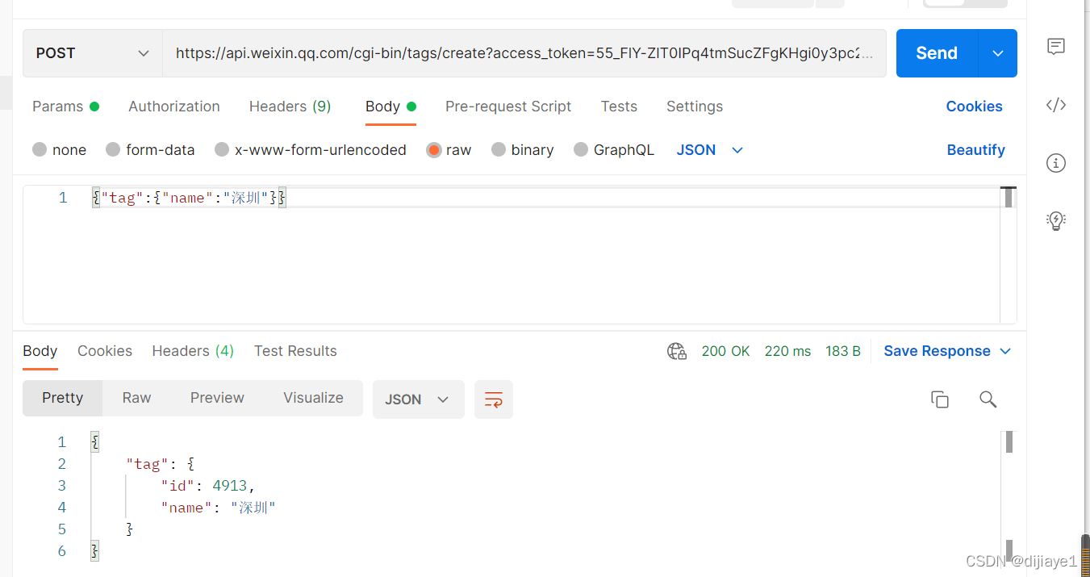Open the request info icon
This screenshot has height=577, width=1090.
(x=1056, y=163)
